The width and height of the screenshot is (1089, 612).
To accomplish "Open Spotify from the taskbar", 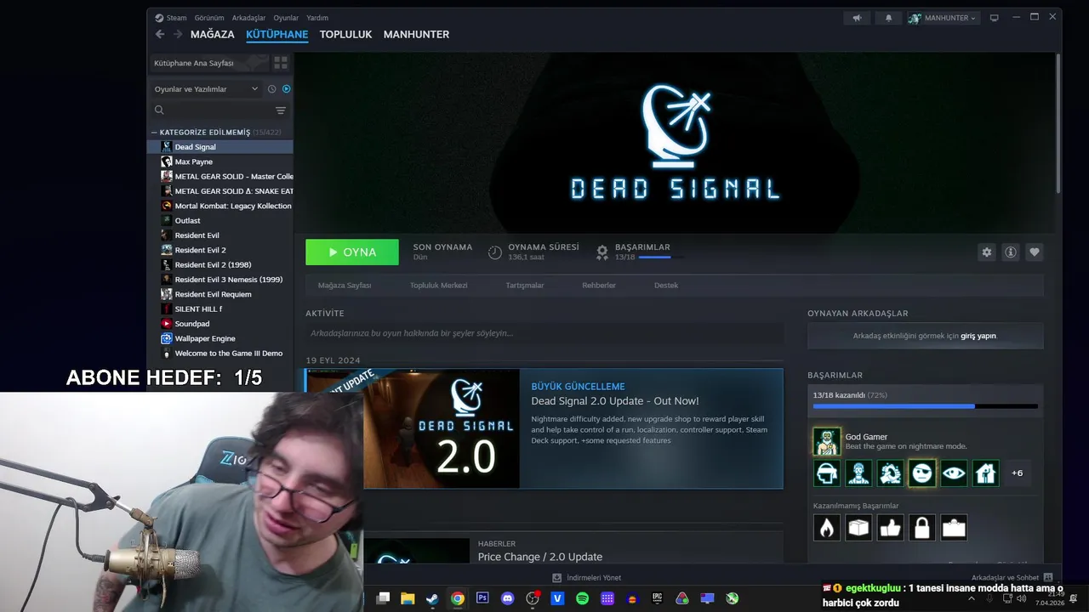I will [582, 598].
